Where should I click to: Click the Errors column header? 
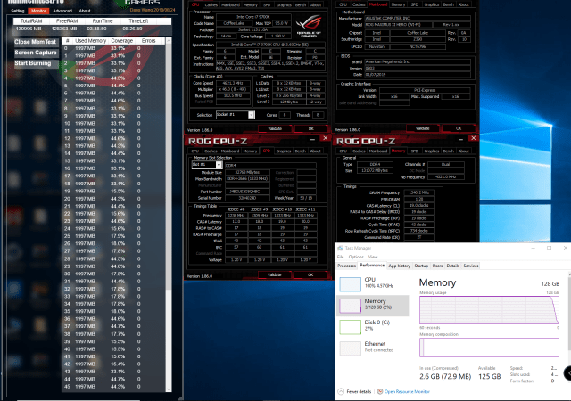click(149, 41)
